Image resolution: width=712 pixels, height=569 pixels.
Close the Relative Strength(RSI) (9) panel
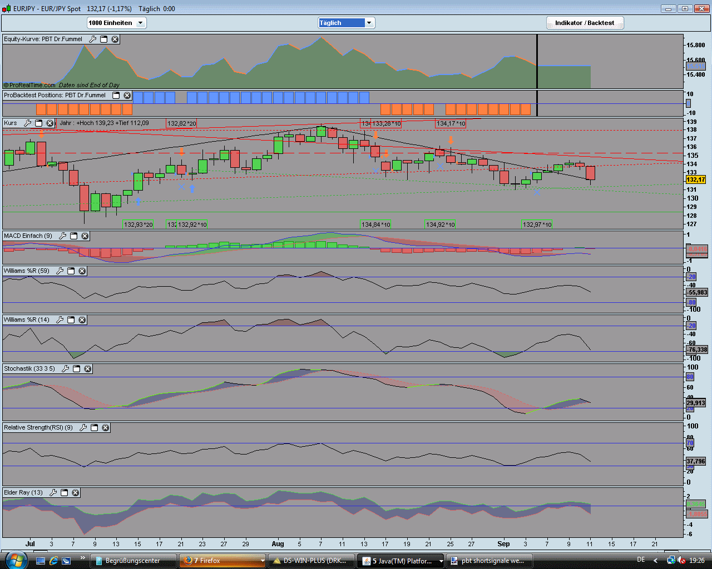click(x=106, y=428)
